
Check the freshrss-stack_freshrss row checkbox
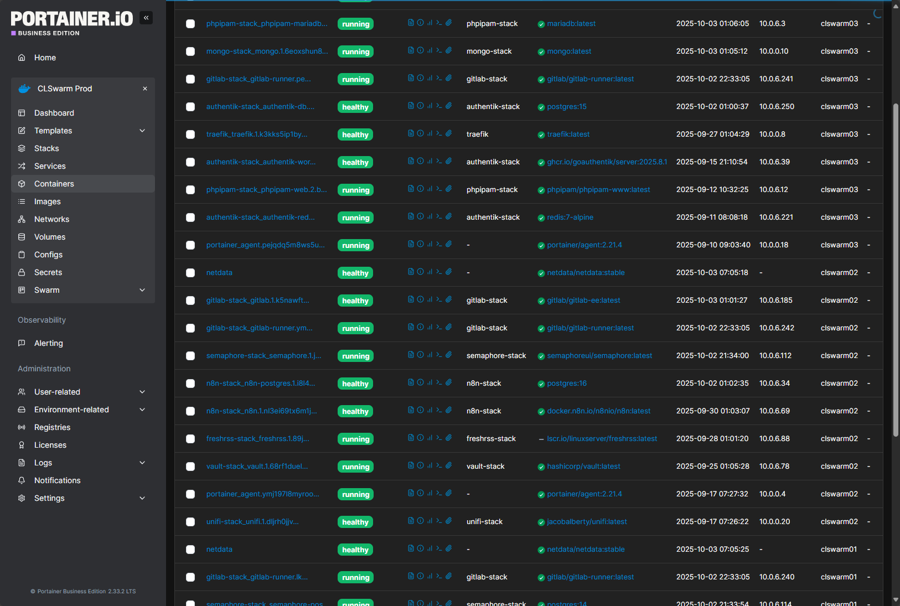click(190, 439)
